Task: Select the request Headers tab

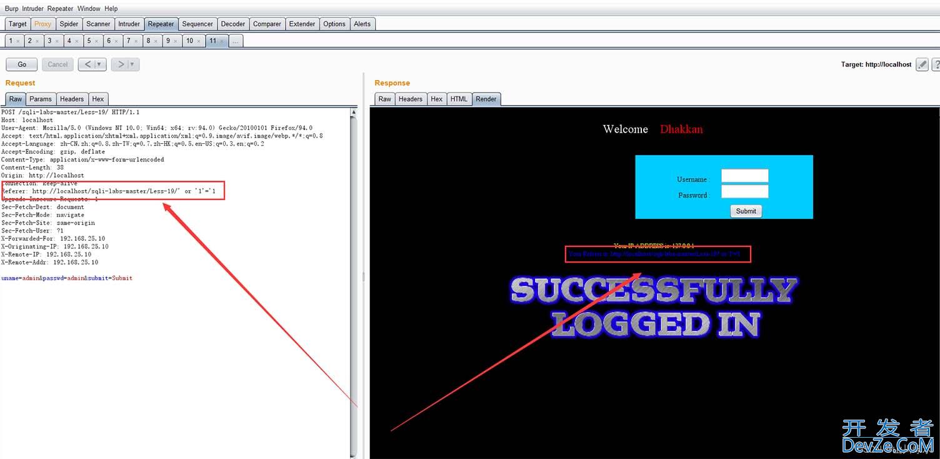Action: [72, 99]
